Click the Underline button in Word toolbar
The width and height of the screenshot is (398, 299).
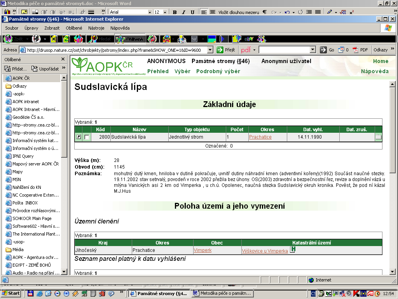tap(192, 12)
